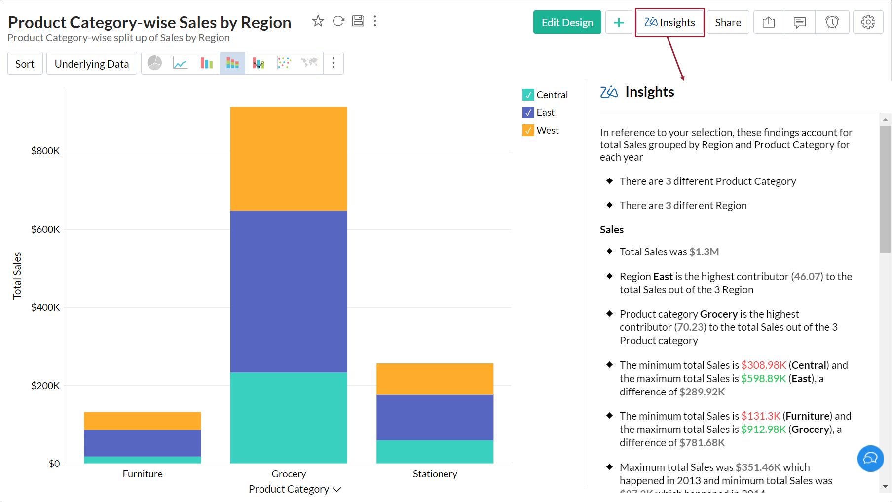Open the export icon in top bar
The image size is (892, 502).
(769, 22)
